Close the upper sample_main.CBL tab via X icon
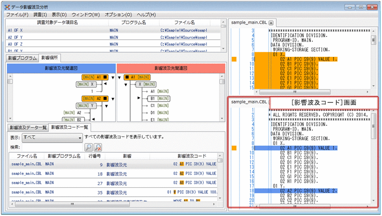The width and height of the screenshot is (382, 216). click(x=271, y=23)
